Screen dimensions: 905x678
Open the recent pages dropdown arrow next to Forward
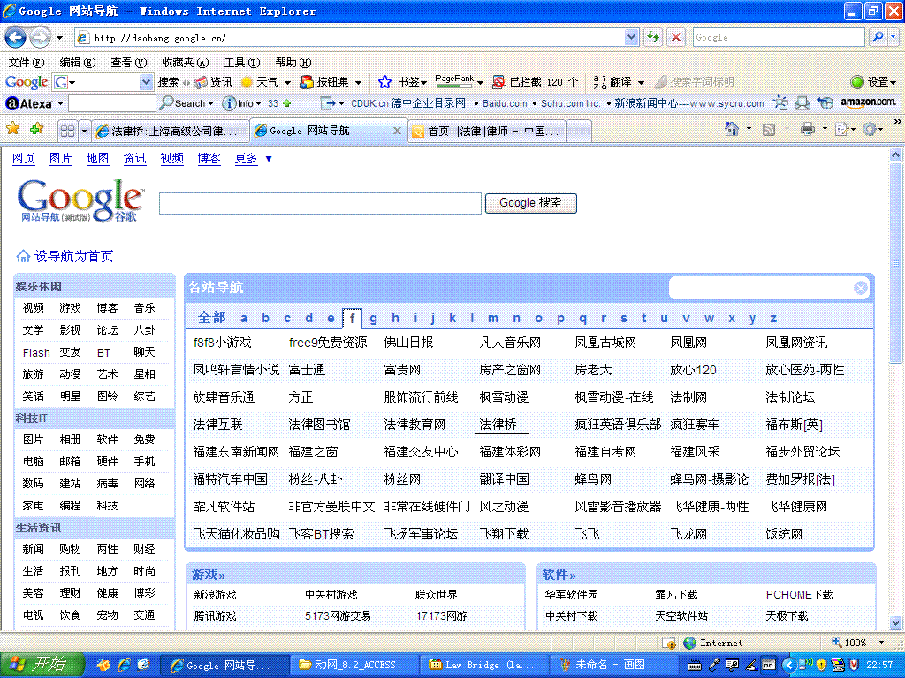pos(59,38)
